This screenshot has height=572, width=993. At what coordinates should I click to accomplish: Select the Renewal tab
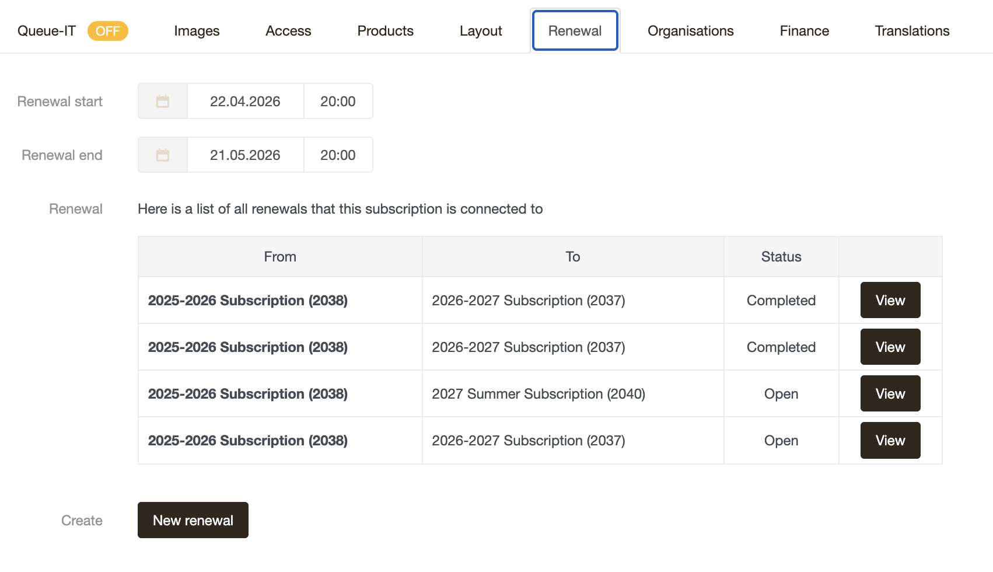575,30
